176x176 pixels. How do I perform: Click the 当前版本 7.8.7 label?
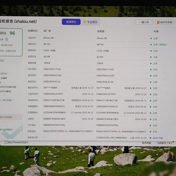[165, 143]
